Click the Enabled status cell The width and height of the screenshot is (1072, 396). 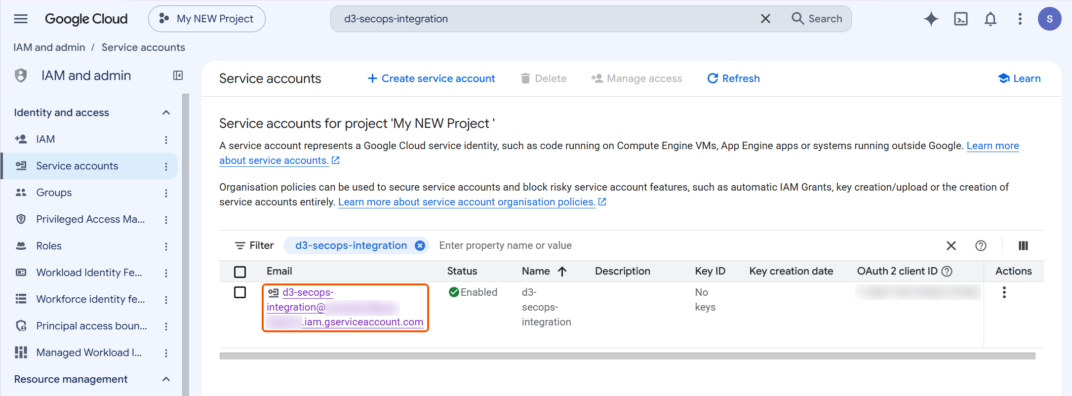coord(473,292)
